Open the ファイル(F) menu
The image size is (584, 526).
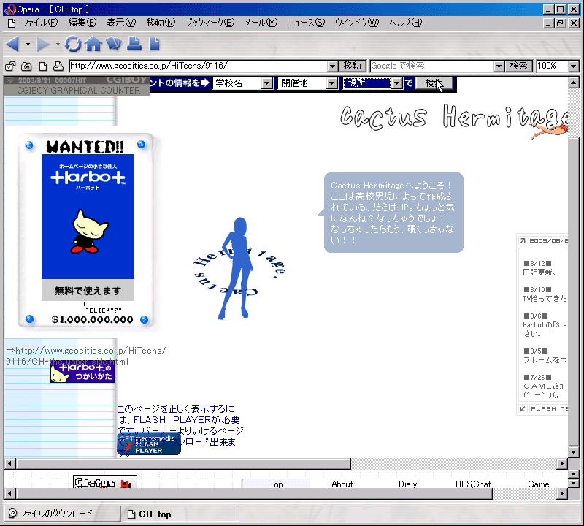point(39,23)
